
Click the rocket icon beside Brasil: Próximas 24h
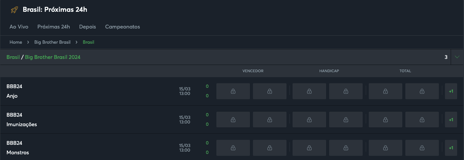(14, 10)
